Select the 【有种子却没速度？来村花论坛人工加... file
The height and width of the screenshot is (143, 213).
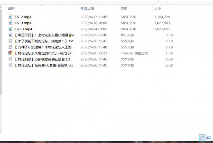click(44, 47)
